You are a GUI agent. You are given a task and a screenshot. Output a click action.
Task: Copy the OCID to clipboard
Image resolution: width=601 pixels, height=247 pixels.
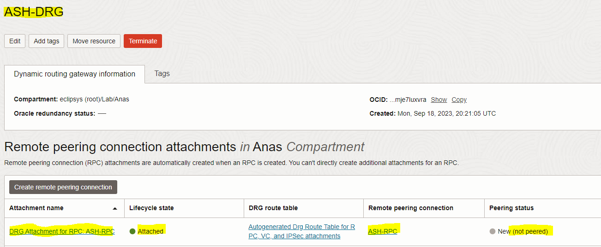[x=459, y=100]
